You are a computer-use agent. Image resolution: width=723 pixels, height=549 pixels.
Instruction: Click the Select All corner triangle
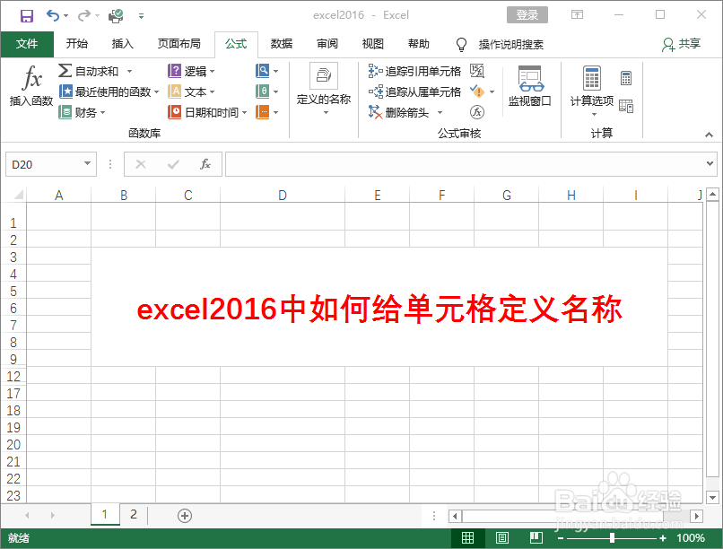[x=19, y=195]
